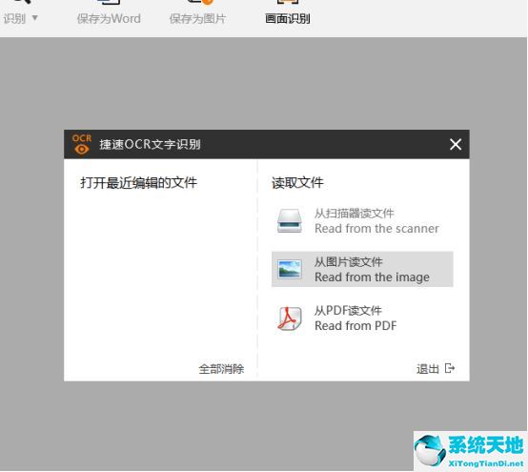Click the 打开最近编辑的文件 heading
The width and height of the screenshot is (528, 472).
pos(138,183)
